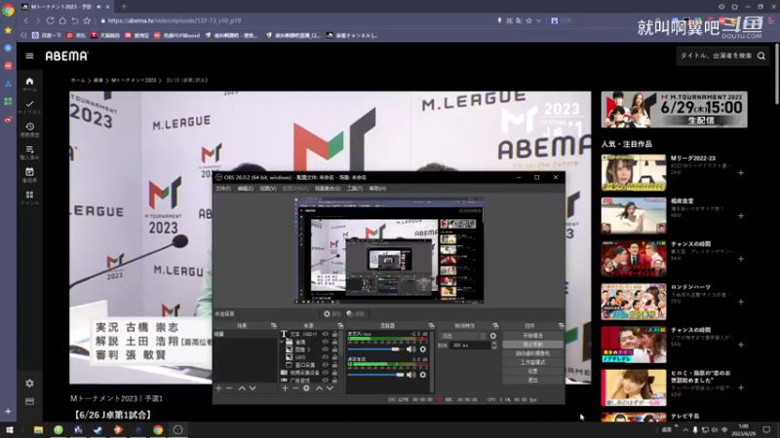Open microphone channel gear settings in mixer
The width and height of the screenshot is (780, 438).
pyautogui.click(x=423, y=349)
